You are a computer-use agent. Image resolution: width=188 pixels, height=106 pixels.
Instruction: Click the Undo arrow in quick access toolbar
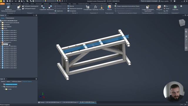tap(12, 1)
